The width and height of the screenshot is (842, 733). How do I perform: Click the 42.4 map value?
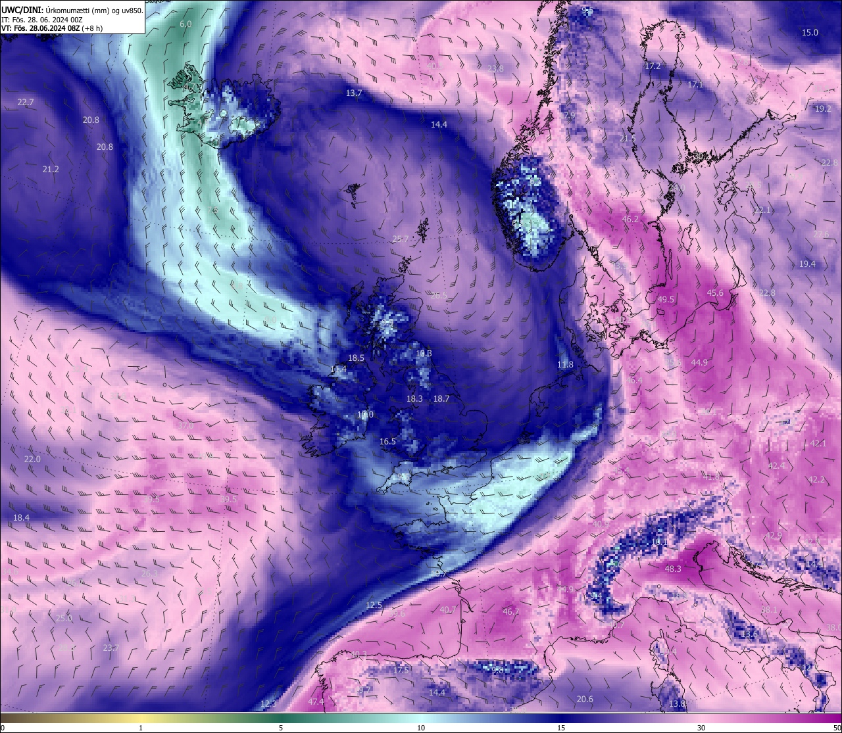(x=777, y=466)
